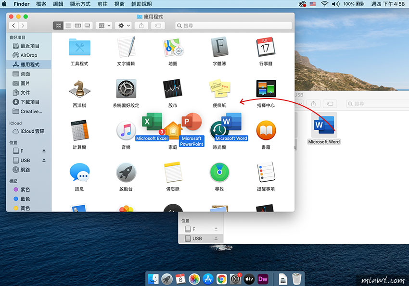Focus the search field in USB window
The image size is (409, 286).
click(377, 104)
